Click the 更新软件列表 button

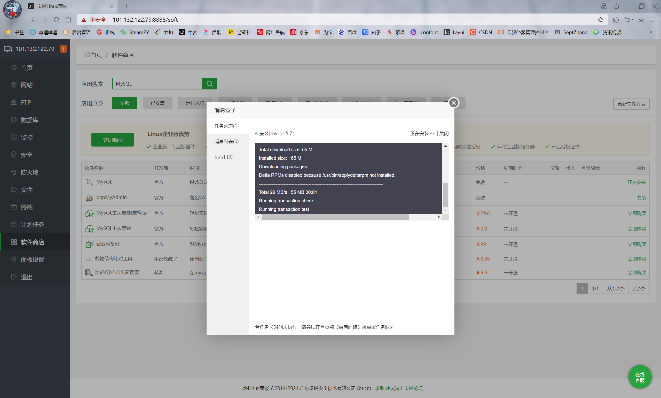pos(631,104)
